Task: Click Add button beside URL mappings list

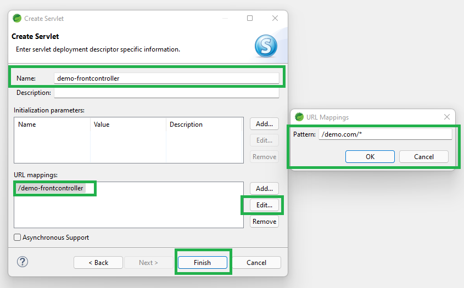Action: pos(264,189)
